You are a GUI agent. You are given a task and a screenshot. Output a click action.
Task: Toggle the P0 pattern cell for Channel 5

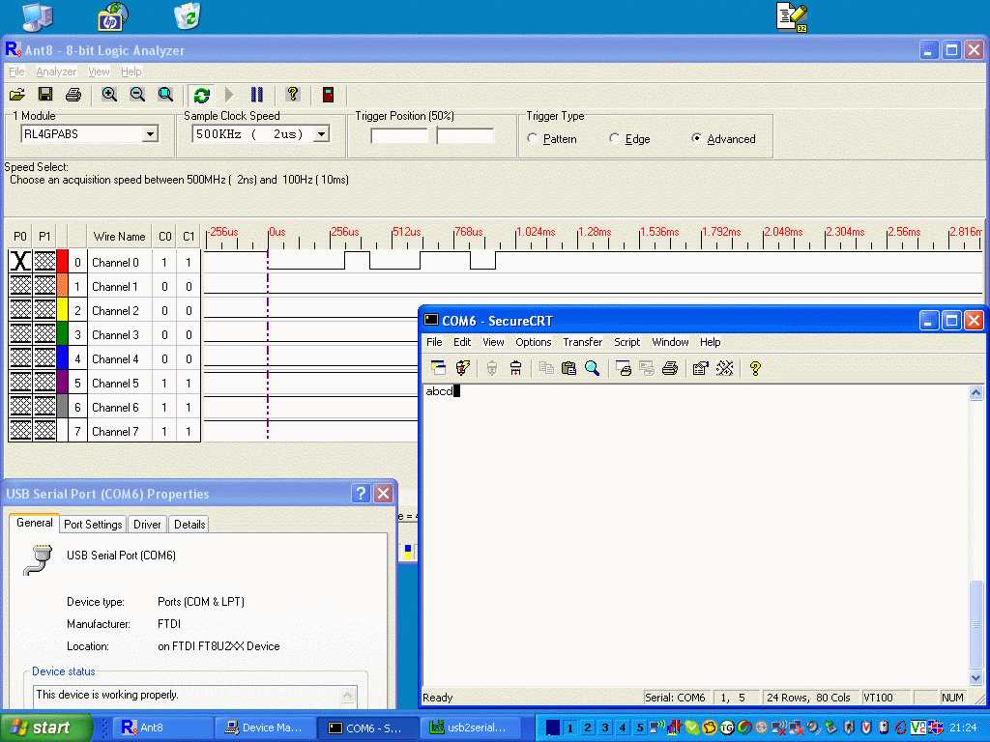[21, 383]
